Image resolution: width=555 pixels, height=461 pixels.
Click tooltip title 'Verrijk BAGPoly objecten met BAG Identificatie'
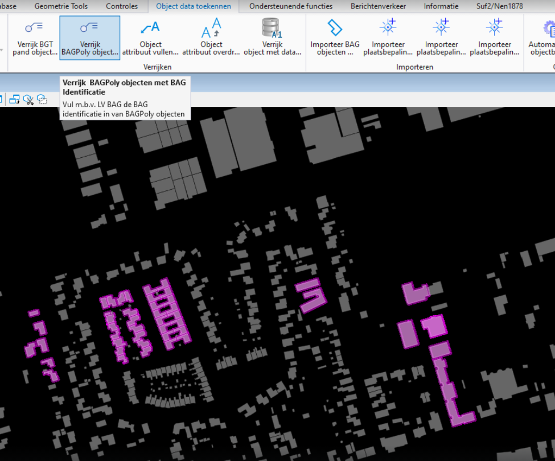click(124, 87)
